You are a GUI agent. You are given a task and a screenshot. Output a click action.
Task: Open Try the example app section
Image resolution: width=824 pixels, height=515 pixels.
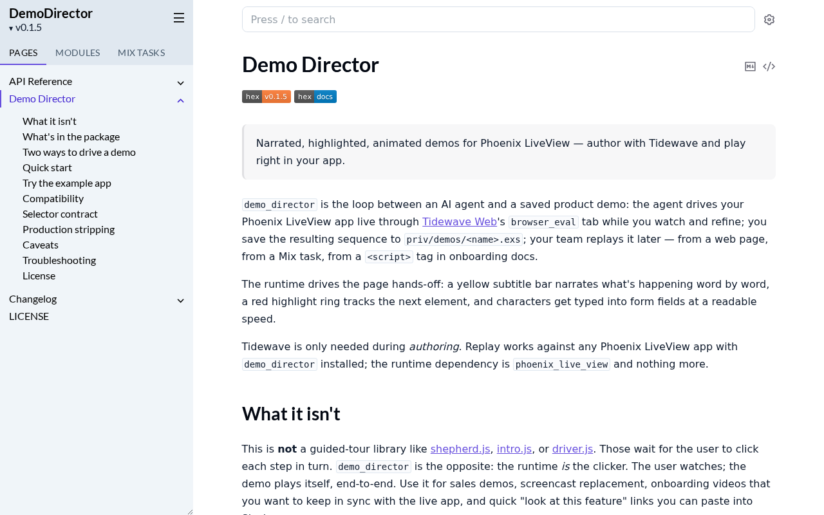[67, 183]
